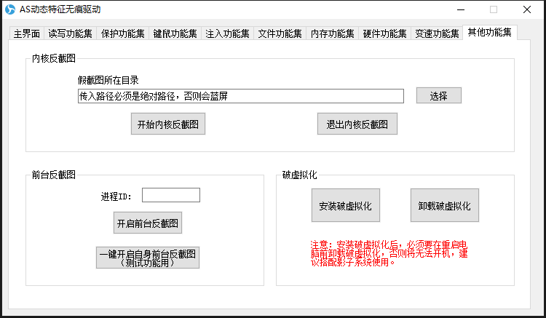Open the 注入功能集 tab
This screenshot has width=546, height=318.
pyautogui.click(x=227, y=34)
